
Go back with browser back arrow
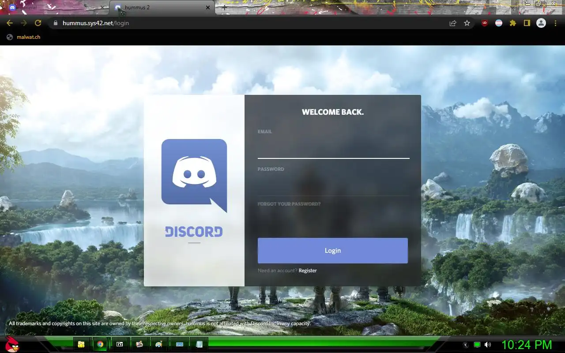click(10, 23)
